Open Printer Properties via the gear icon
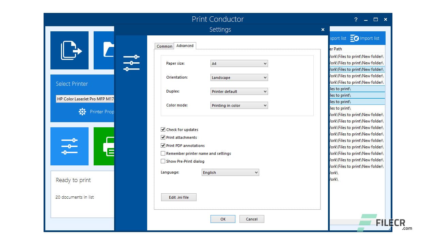Viewport: 436px width, 245px height. point(82,112)
